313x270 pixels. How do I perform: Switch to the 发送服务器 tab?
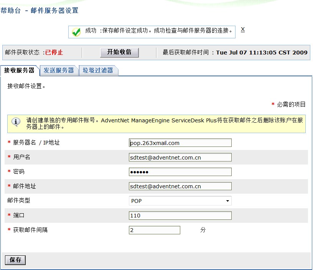[58, 71]
